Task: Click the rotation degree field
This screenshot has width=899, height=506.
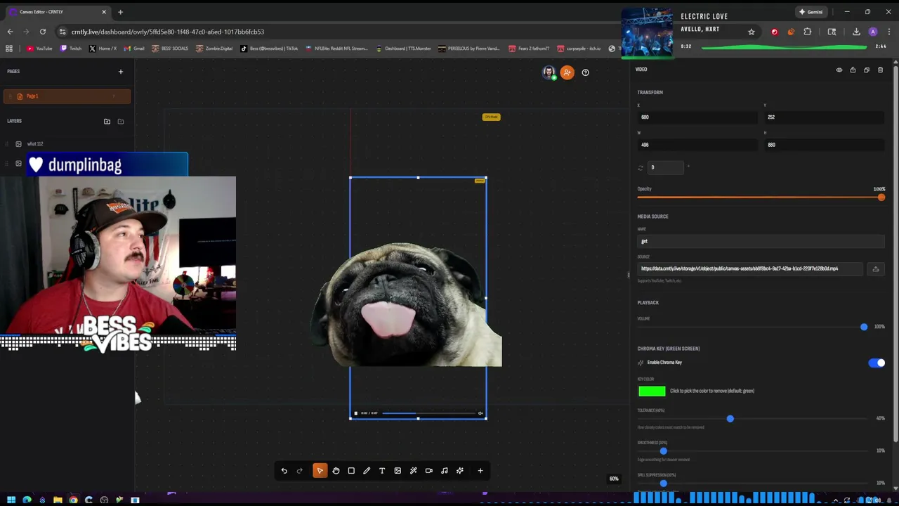Action: point(666,167)
